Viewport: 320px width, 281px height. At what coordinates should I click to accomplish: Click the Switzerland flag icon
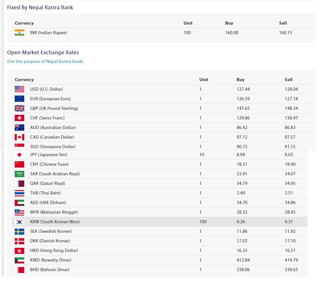click(19, 118)
